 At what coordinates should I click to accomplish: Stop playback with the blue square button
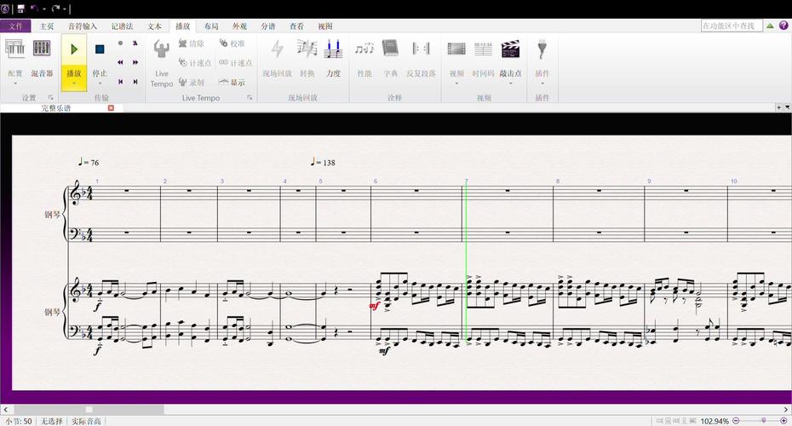click(x=100, y=49)
